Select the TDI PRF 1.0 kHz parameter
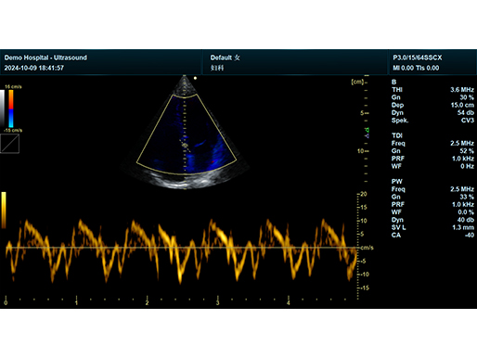This screenshot has width=477, height=358. (x=432, y=159)
